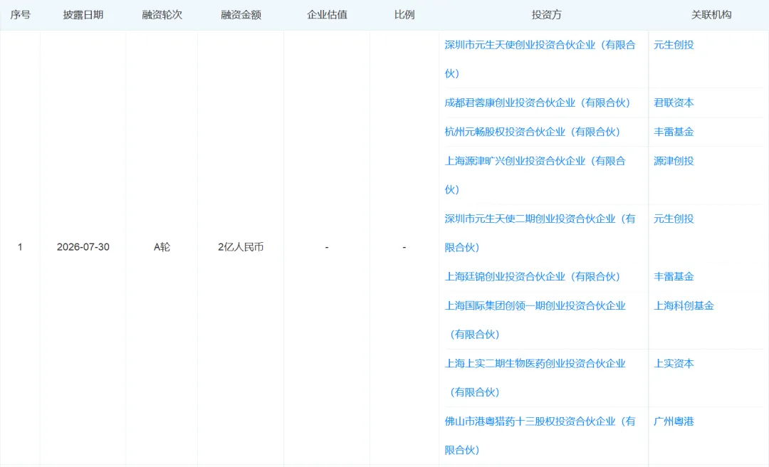This screenshot has width=769, height=467.
Task: Open investor 上海上实二期生物医药创业投资合伙企业
Action: coord(535,378)
